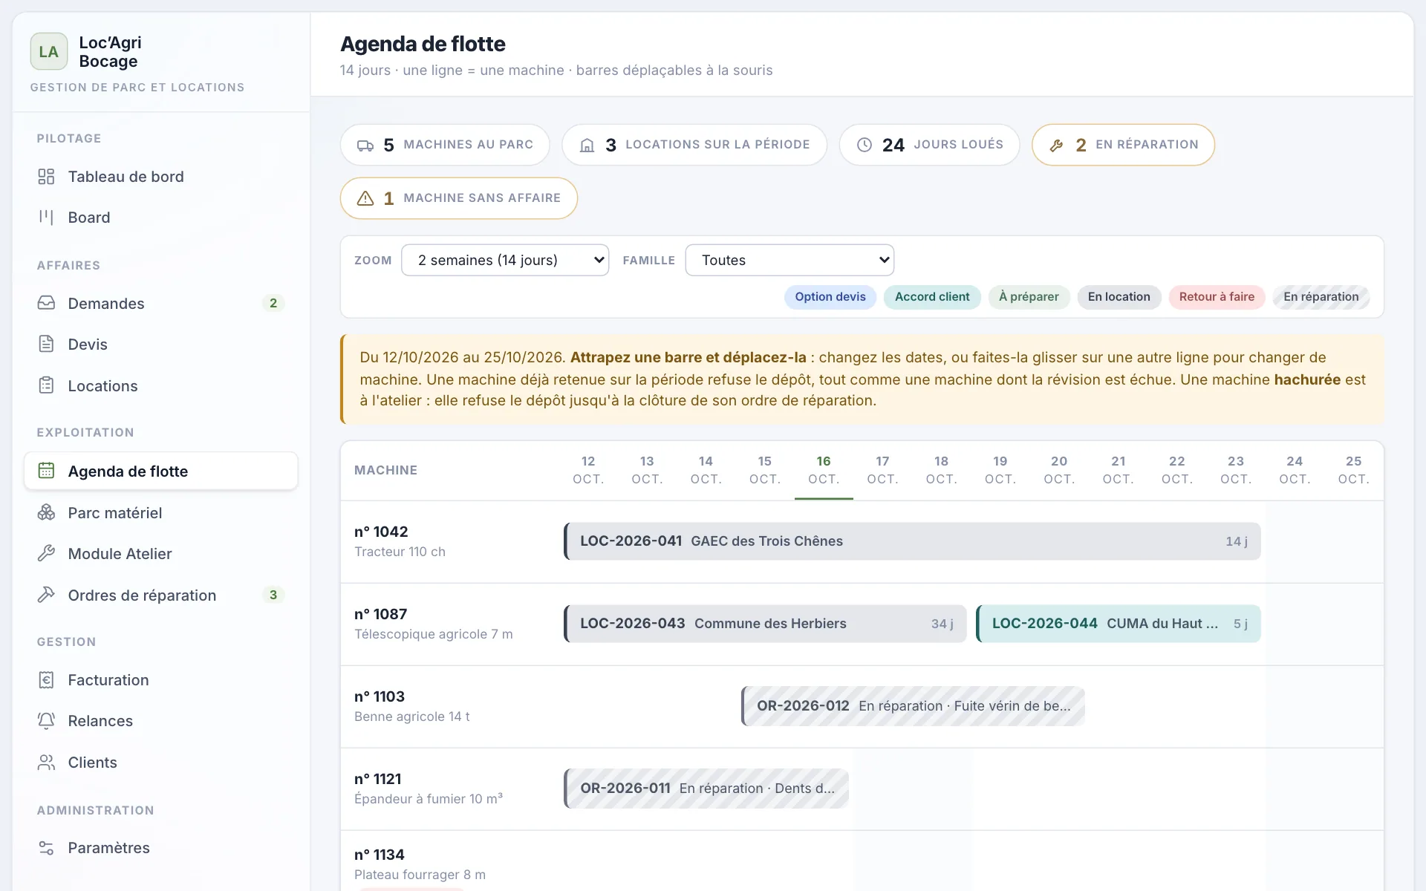Select the LOC-2026-043 Commune des Herbiers bar
The image size is (1426, 891).
point(765,624)
